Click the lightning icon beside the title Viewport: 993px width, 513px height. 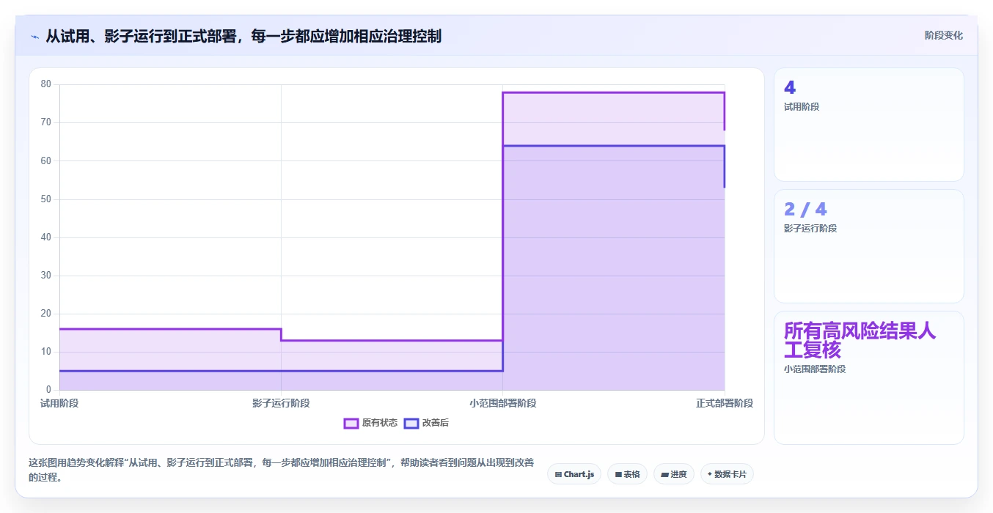tap(34, 36)
